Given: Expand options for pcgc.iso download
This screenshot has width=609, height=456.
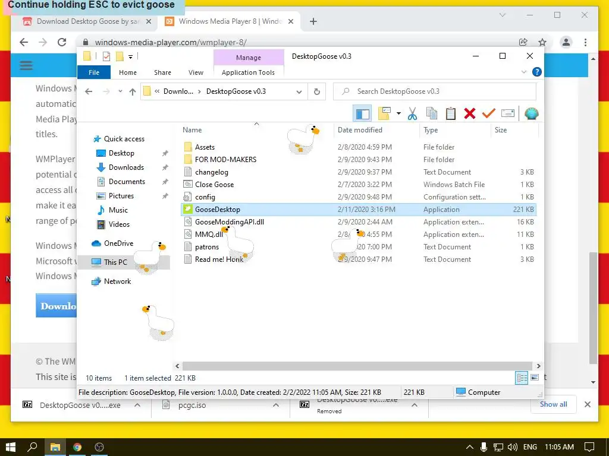Looking at the screenshot, I should tap(276, 405).
